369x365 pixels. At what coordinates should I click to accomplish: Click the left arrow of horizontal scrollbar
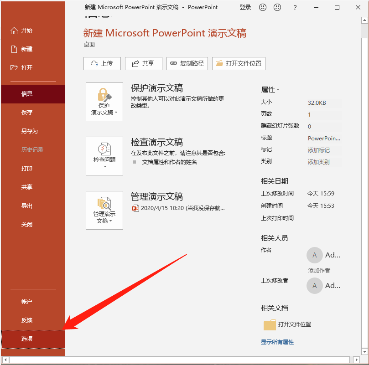(x=5, y=360)
